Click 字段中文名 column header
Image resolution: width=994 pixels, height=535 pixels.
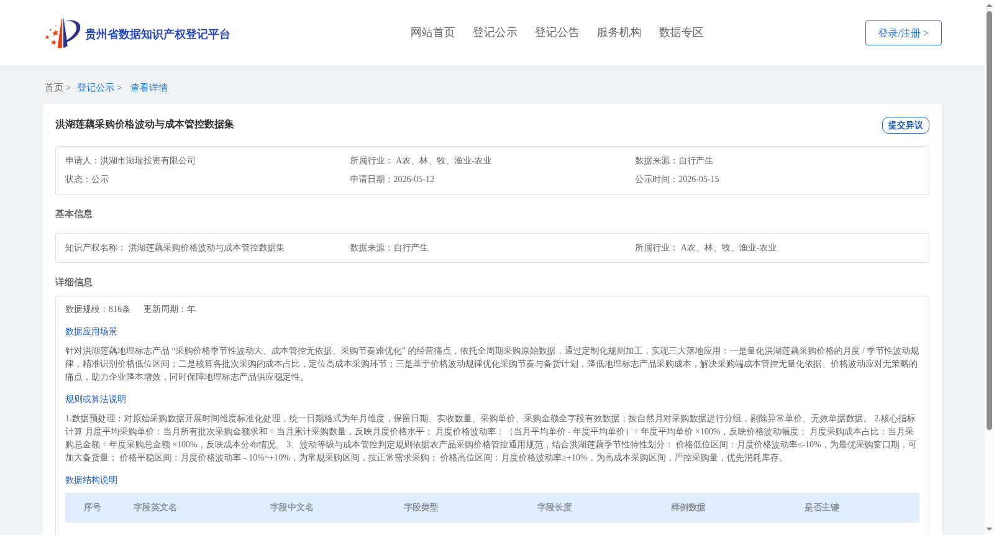coord(292,508)
